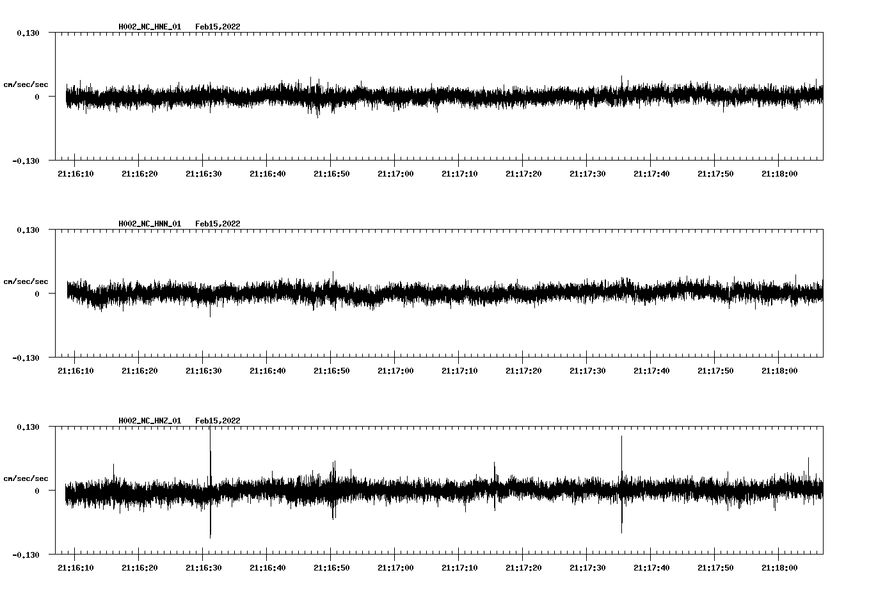Click the -0.130 lower limit of the HNN axis
Screen dimensions: 869x591
tap(26, 358)
